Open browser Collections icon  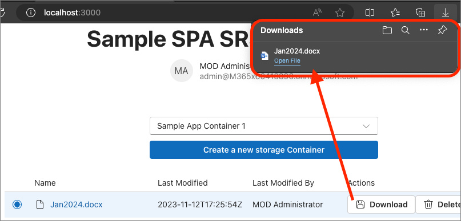pyautogui.click(x=420, y=13)
